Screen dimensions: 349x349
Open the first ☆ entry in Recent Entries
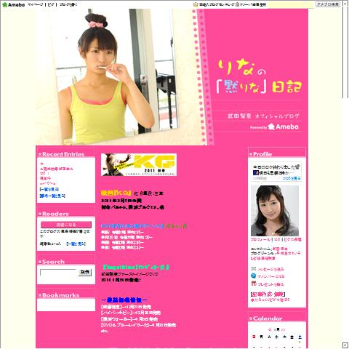pos(42,164)
